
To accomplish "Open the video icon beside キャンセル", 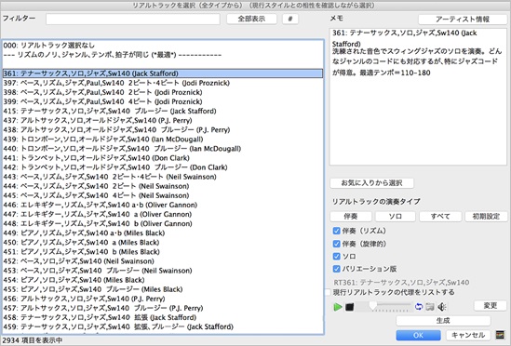I will pyautogui.click(x=500, y=335).
